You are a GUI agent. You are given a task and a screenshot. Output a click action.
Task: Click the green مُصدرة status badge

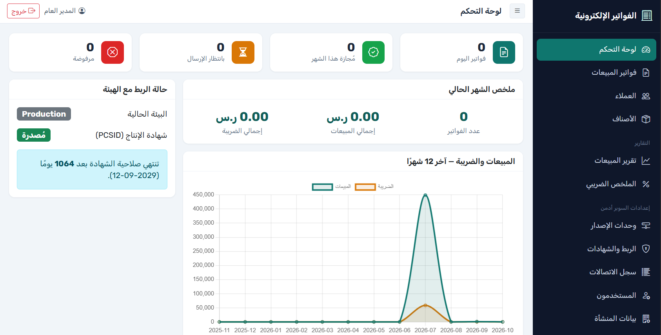34,135
